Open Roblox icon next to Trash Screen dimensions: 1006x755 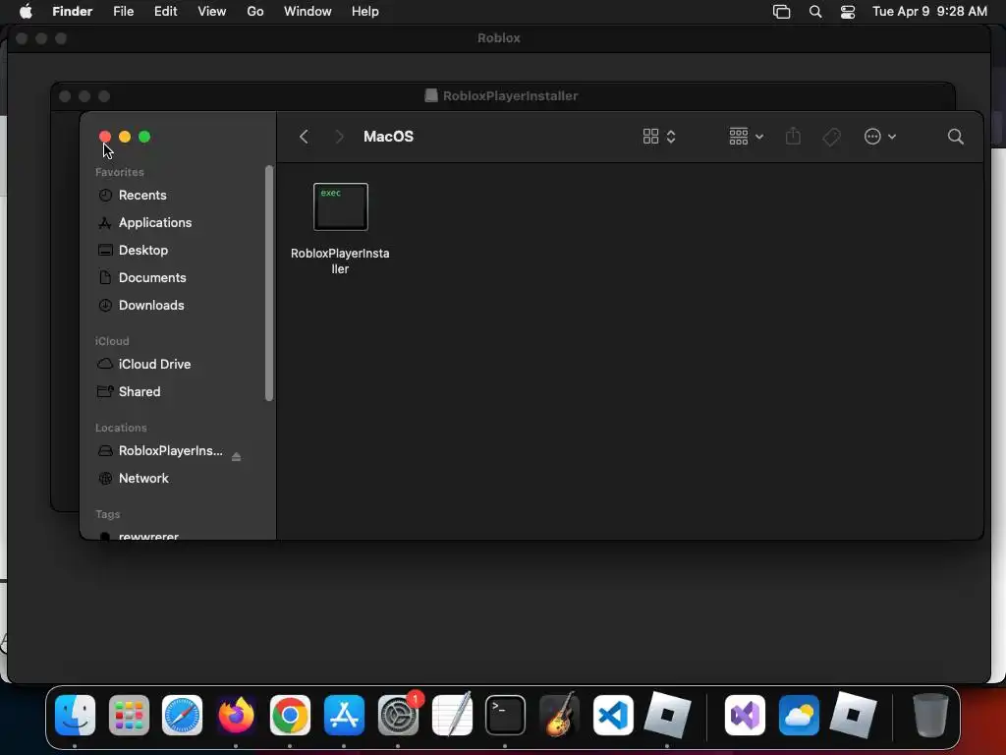click(x=853, y=716)
